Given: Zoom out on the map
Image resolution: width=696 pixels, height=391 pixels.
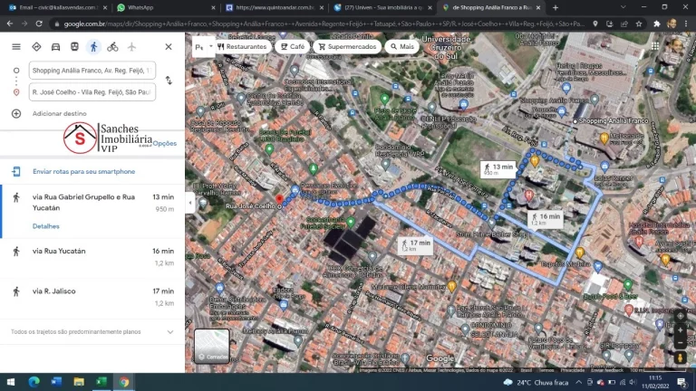Looking at the screenshot, I should point(680,344).
